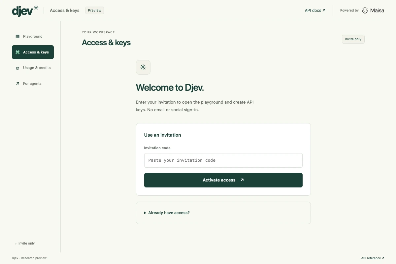Click the YOUR WORKSPACE label
This screenshot has width=396, height=264.
tap(98, 32)
